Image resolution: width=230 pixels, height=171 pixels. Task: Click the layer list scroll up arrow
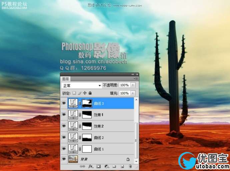click(x=136, y=100)
